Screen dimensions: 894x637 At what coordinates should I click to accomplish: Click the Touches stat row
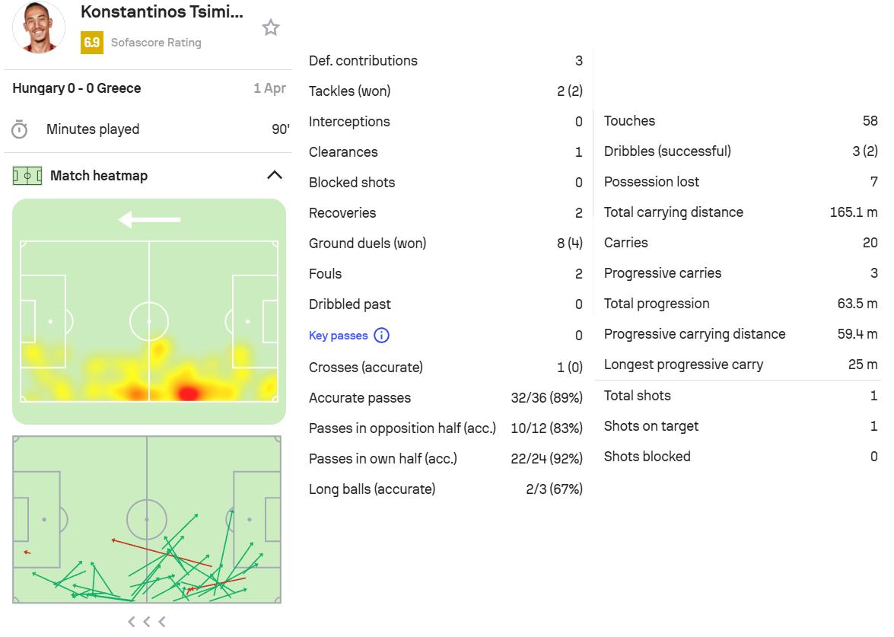point(740,121)
